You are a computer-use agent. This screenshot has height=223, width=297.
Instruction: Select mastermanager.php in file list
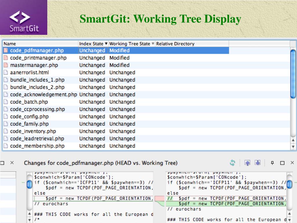pyautogui.click(x=34, y=65)
